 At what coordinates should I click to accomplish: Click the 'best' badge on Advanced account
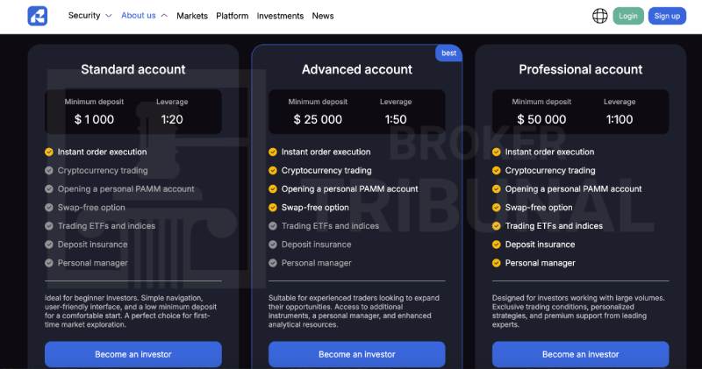tap(448, 53)
